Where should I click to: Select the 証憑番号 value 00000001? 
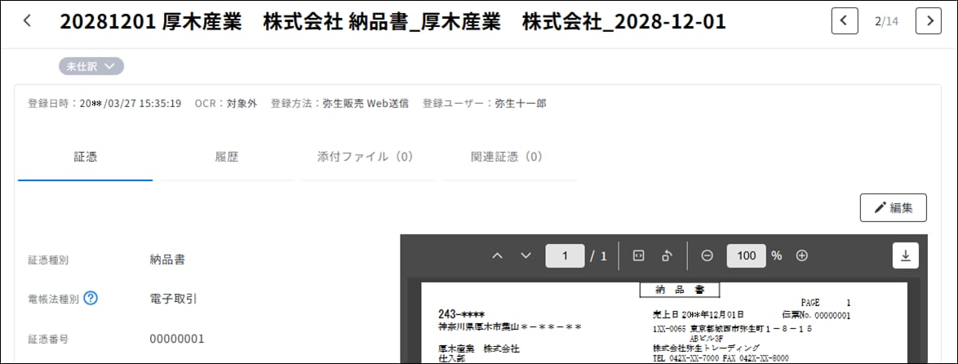point(177,339)
